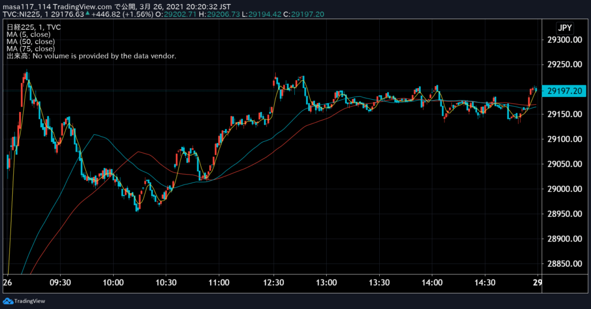This screenshot has height=309, width=591.
Task: Click the low value L:29194.42
Action: pyautogui.click(x=261, y=14)
